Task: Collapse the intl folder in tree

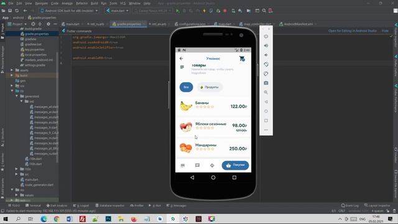Action: pyautogui.click(x=21, y=101)
